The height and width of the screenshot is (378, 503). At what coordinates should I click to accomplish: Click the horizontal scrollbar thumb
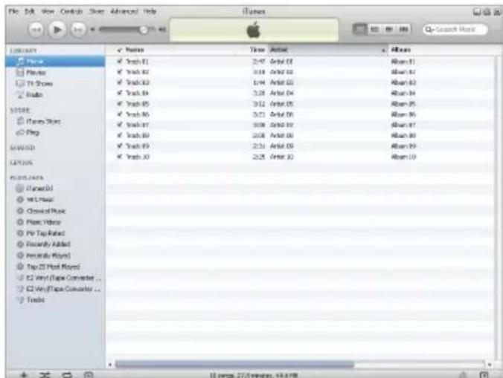(234, 364)
